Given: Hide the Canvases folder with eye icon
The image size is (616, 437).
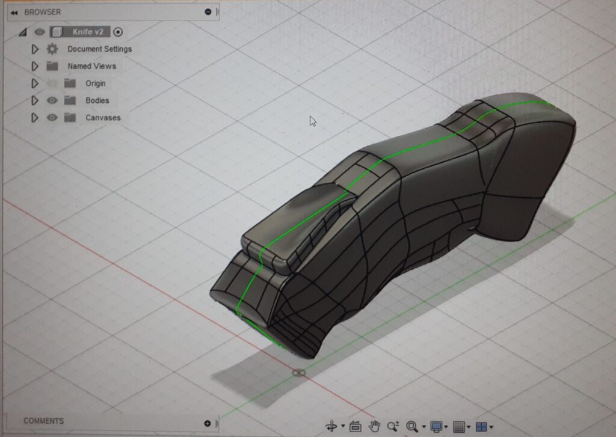Looking at the screenshot, I should pos(52,118).
